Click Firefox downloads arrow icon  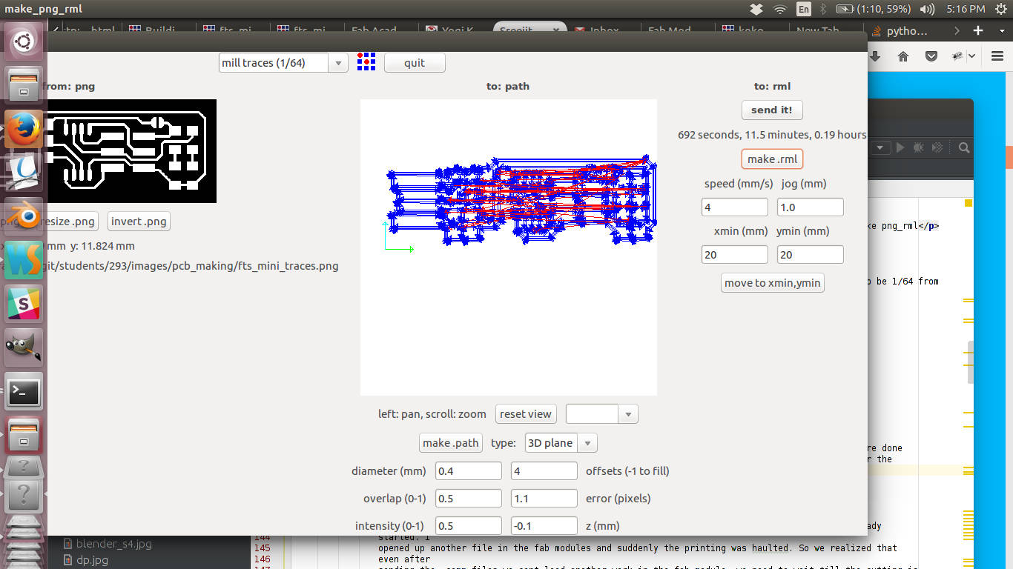click(x=875, y=56)
